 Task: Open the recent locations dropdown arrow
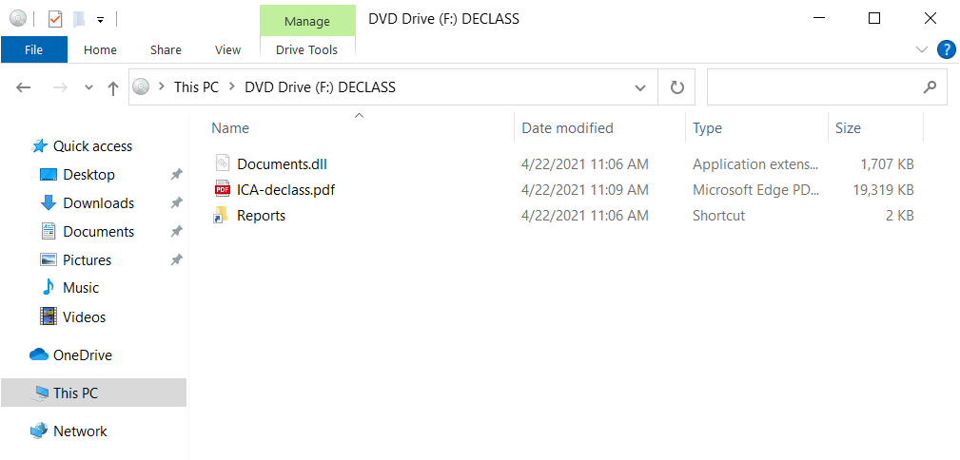[x=89, y=87]
